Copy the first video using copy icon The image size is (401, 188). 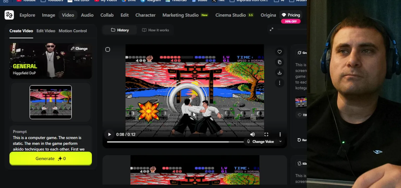tap(279, 62)
